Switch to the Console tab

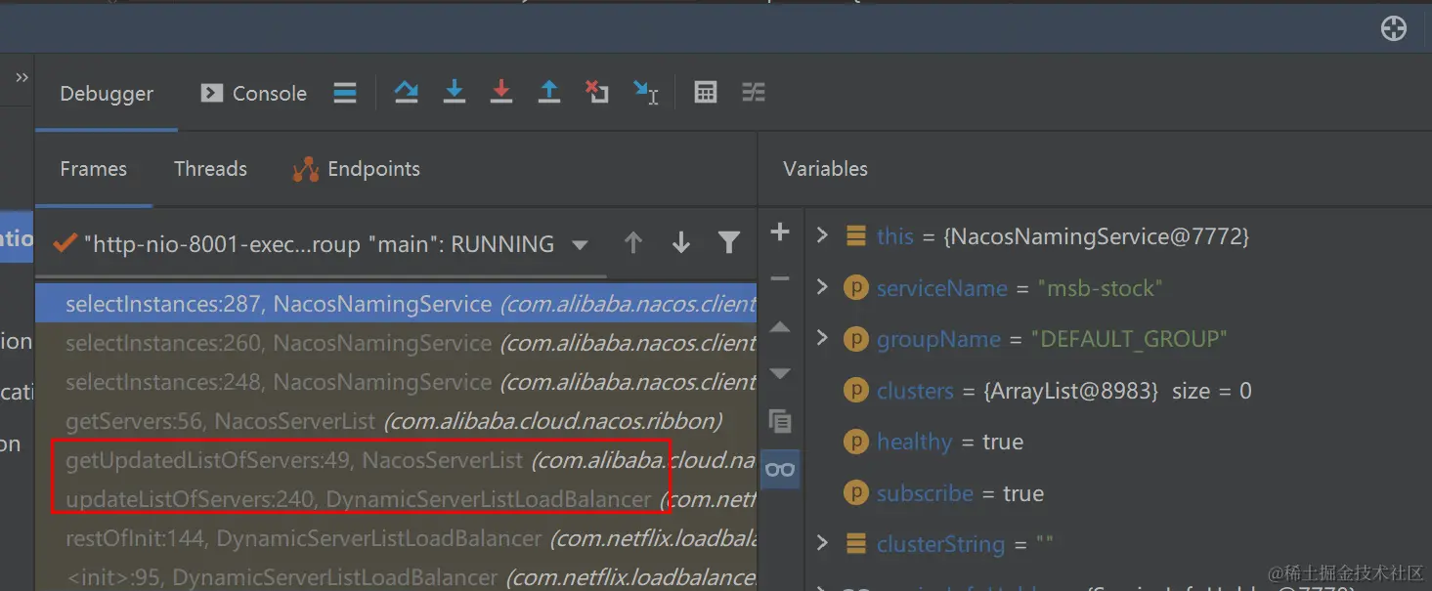pyautogui.click(x=254, y=94)
